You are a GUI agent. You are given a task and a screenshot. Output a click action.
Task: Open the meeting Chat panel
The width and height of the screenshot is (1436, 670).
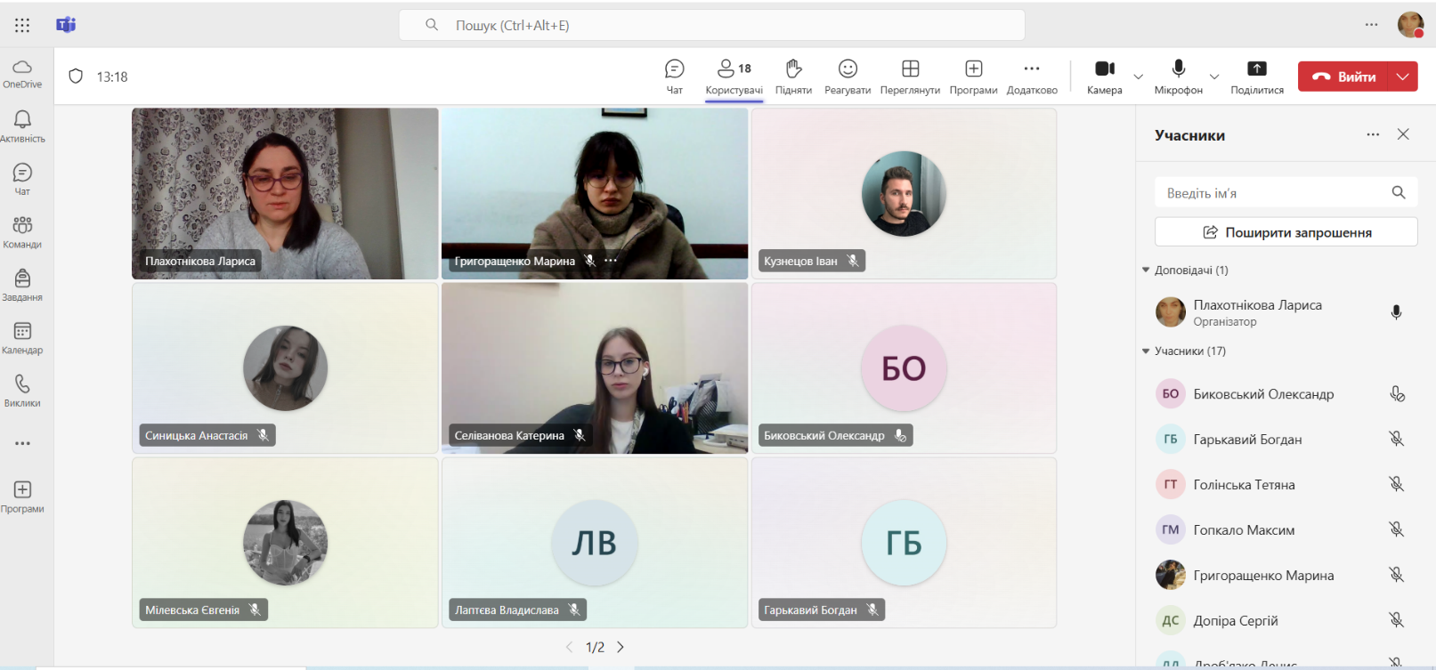tap(674, 76)
